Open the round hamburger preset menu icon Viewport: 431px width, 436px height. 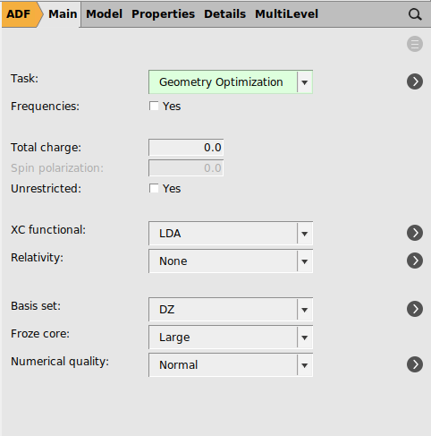point(415,44)
